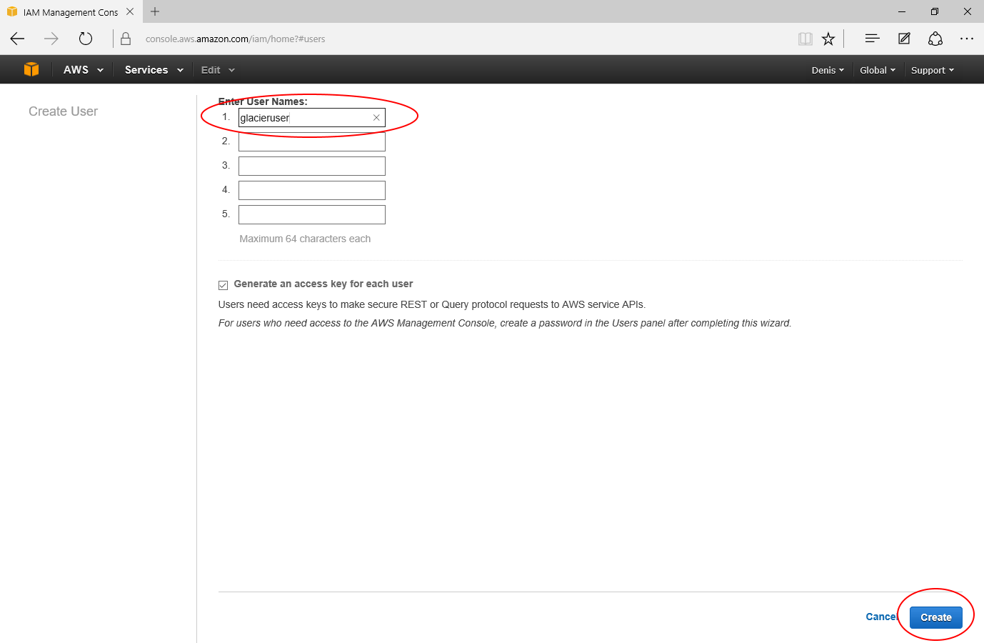Reload the page with refresh icon

click(86, 39)
